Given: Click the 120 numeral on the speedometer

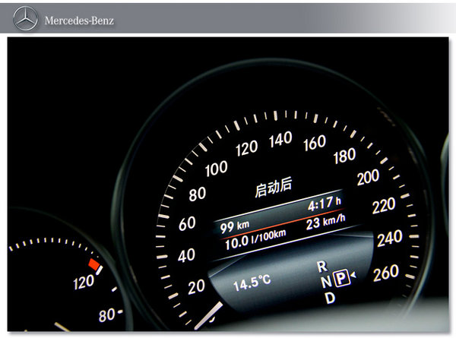Looking at the screenshot, I should click(x=246, y=148).
